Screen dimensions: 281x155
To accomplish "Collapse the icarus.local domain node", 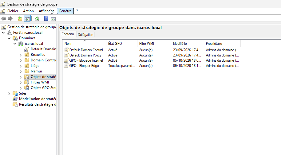I will tap(15, 44).
